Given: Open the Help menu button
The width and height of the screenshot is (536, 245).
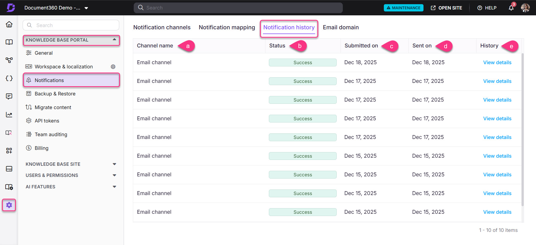Looking at the screenshot, I should 487,8.
